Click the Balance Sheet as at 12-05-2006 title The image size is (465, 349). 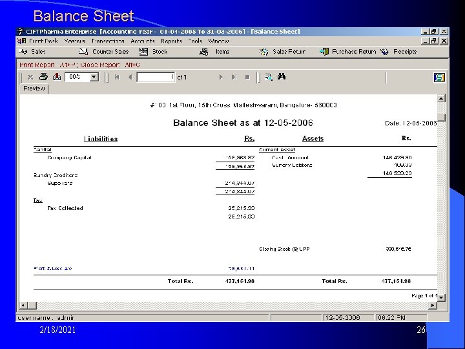(x=243, y=123)
